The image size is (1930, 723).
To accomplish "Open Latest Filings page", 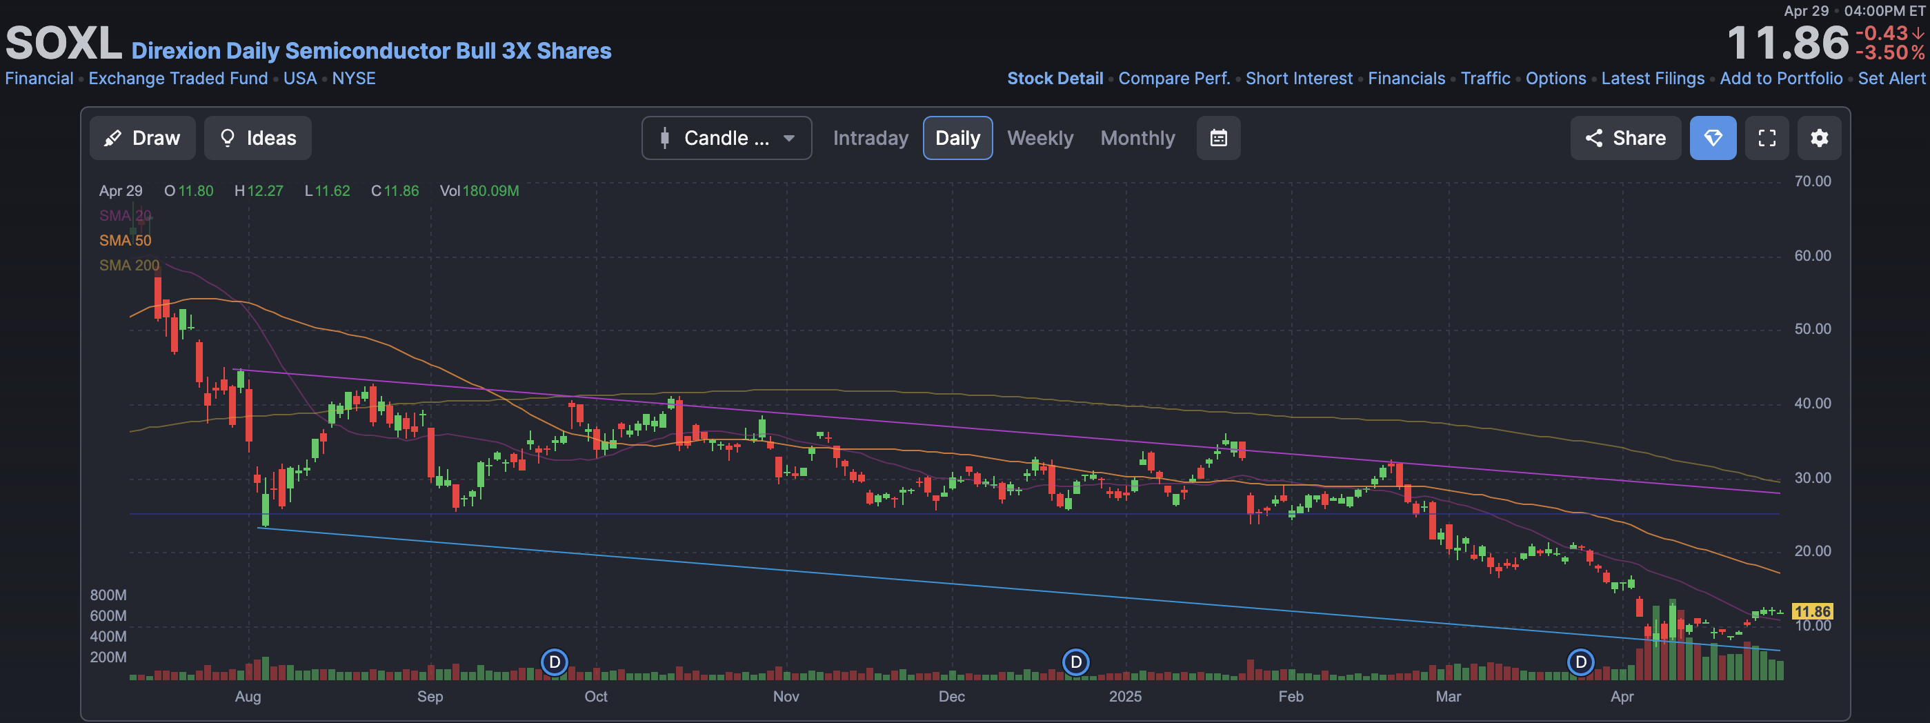I will click(x=1653, y=79).
